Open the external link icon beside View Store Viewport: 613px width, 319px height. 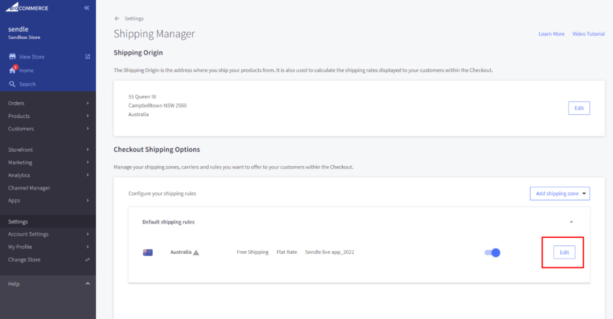[87, 57]
